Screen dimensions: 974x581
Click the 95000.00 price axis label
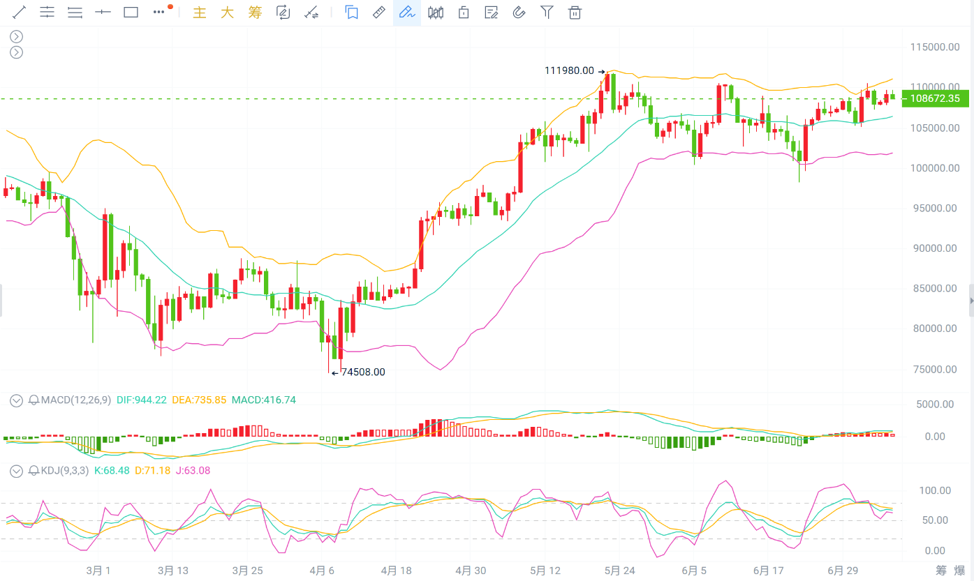[936, 208]
